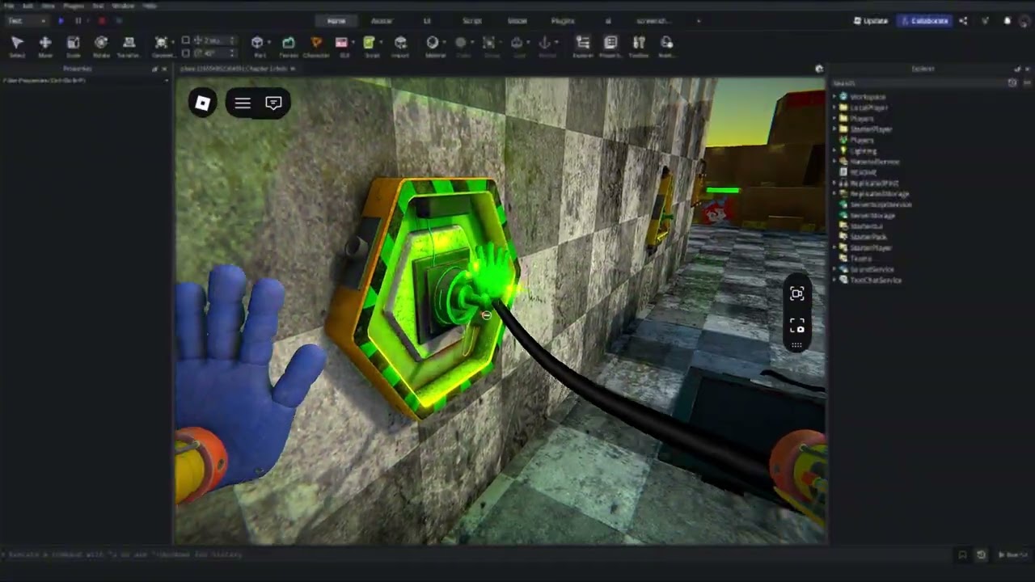1035x582 pixels.
Task: Open the File menu
Action: pyautogui.click(x=9, y=6)
